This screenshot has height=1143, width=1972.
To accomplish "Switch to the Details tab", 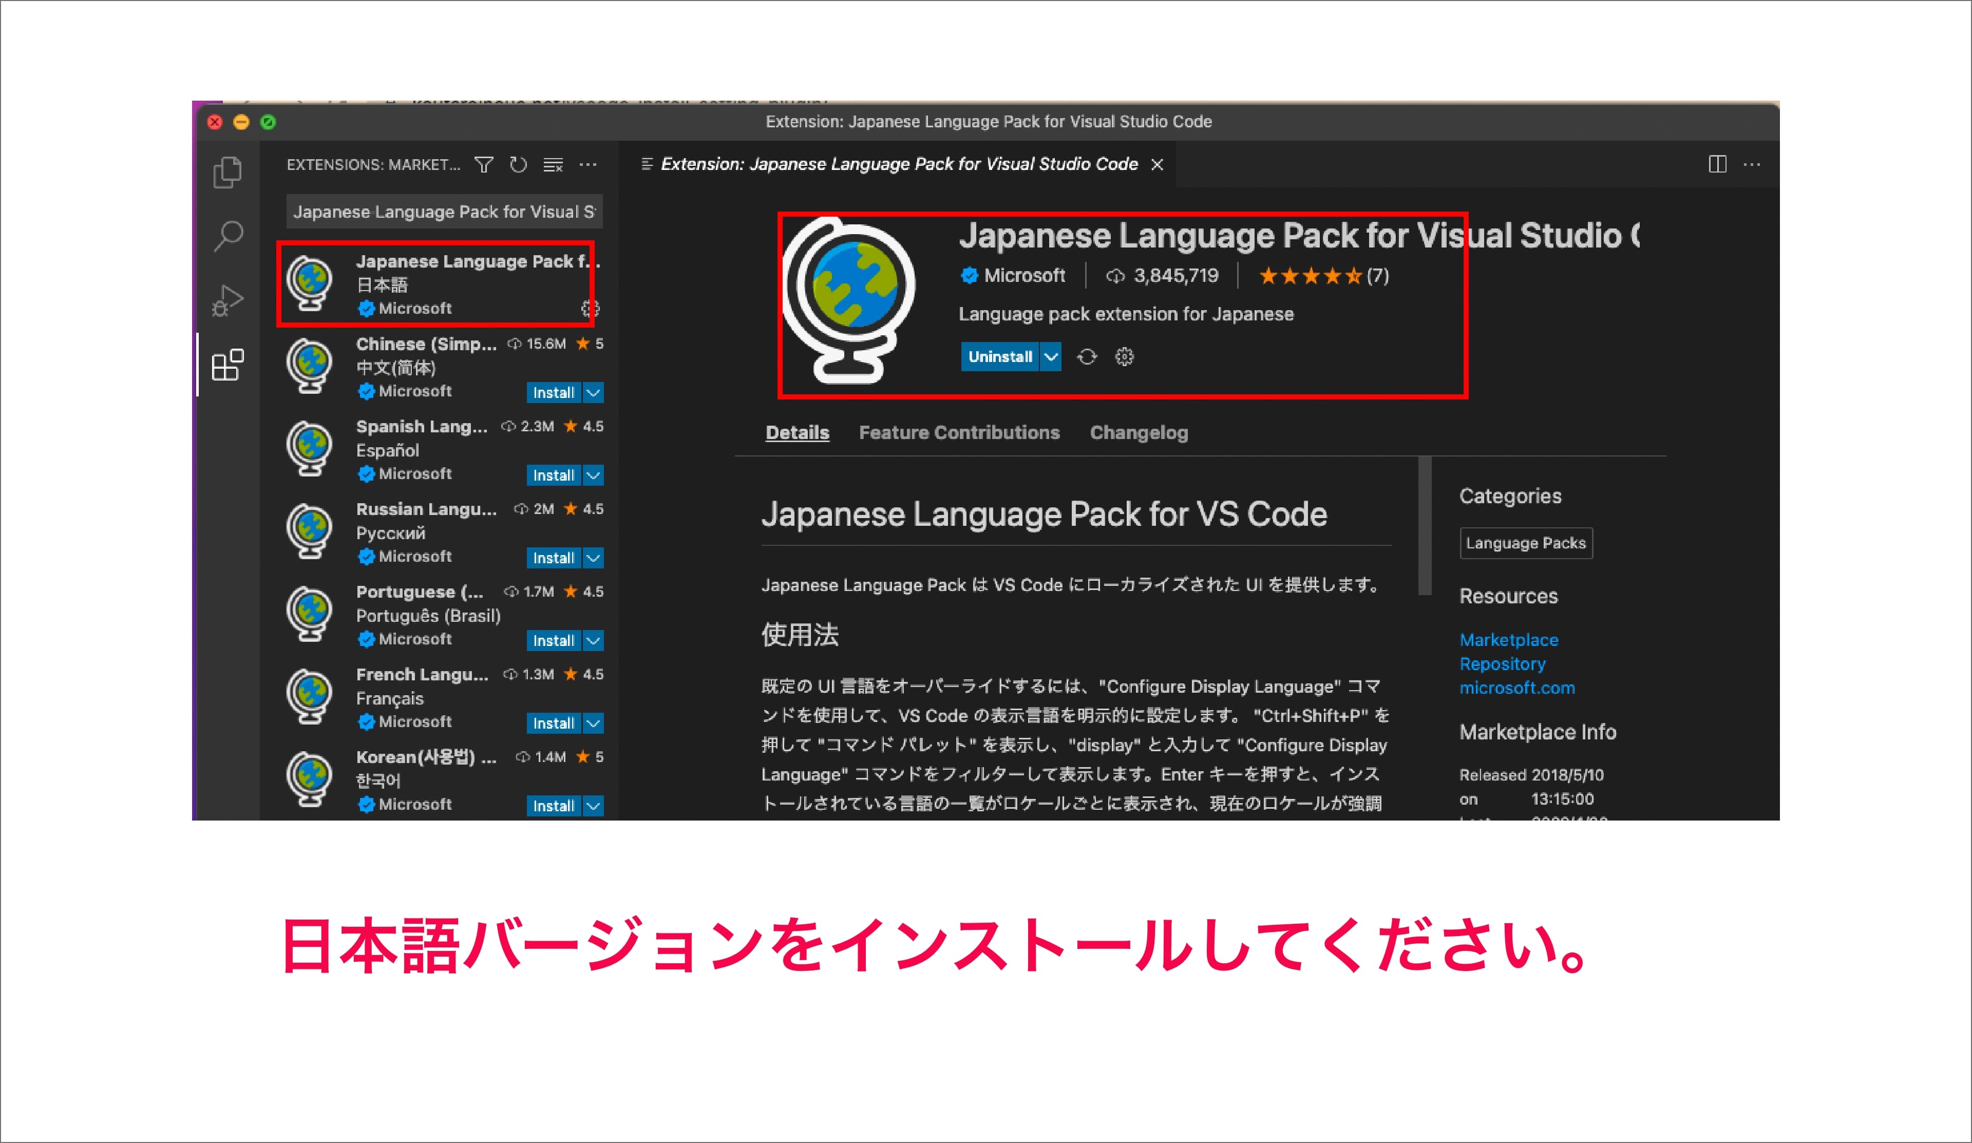I will pyautogui.click(x=797, y=433).
